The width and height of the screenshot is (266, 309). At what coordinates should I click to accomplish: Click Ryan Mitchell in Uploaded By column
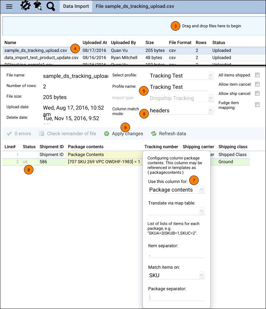coord(124,58)
